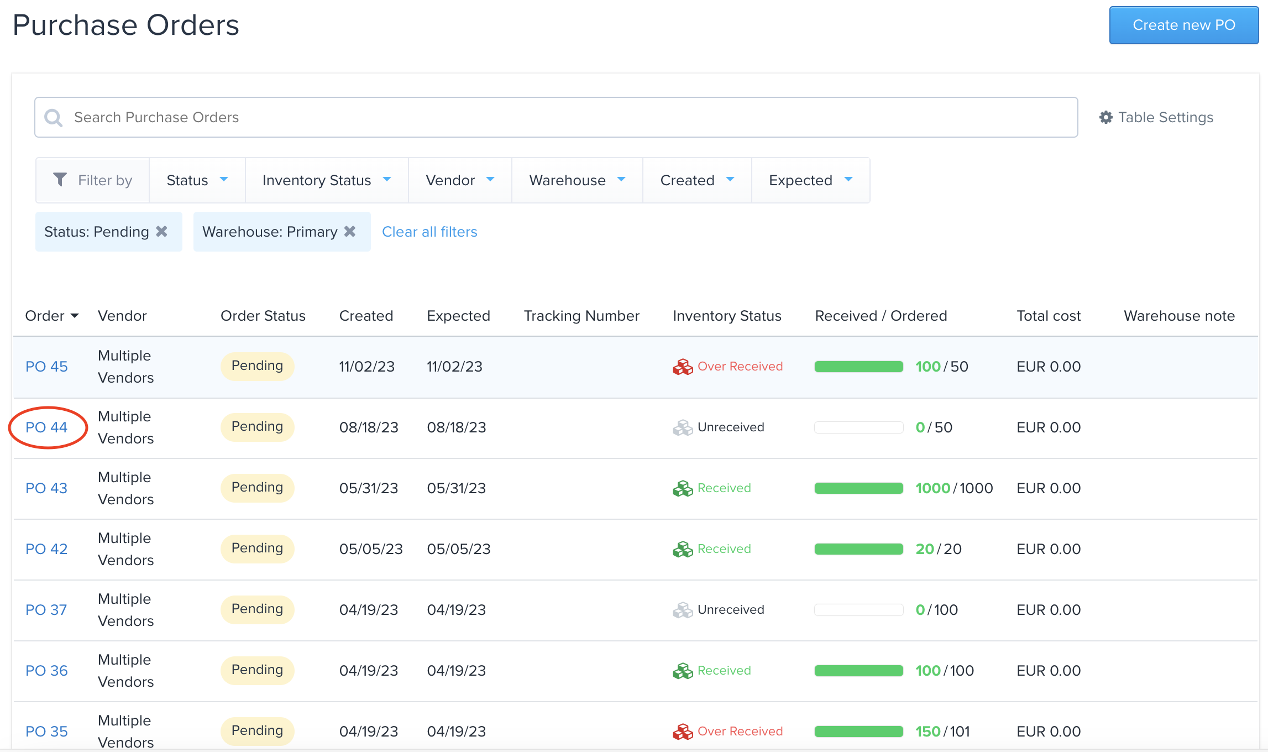Click the Received / Ordered column header

(x=881, y=316)
